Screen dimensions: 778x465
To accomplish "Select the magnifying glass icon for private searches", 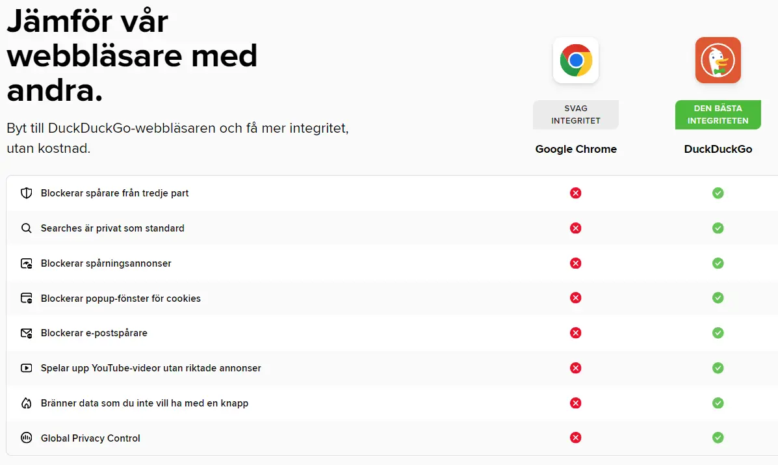I will 26,228.
